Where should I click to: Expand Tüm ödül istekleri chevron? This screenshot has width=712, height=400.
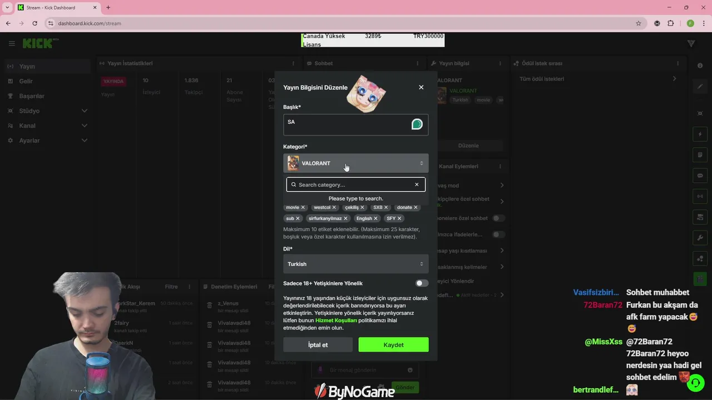(675, 79)
